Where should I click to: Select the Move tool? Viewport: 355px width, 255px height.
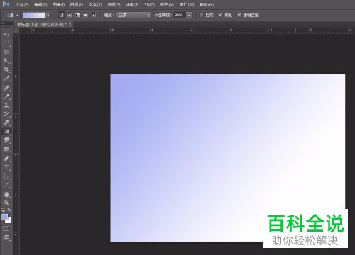coord(6,34)
